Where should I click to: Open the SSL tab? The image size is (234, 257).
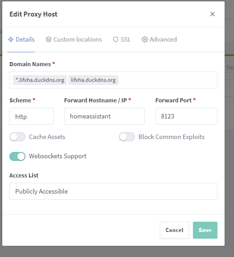[122, 39]
